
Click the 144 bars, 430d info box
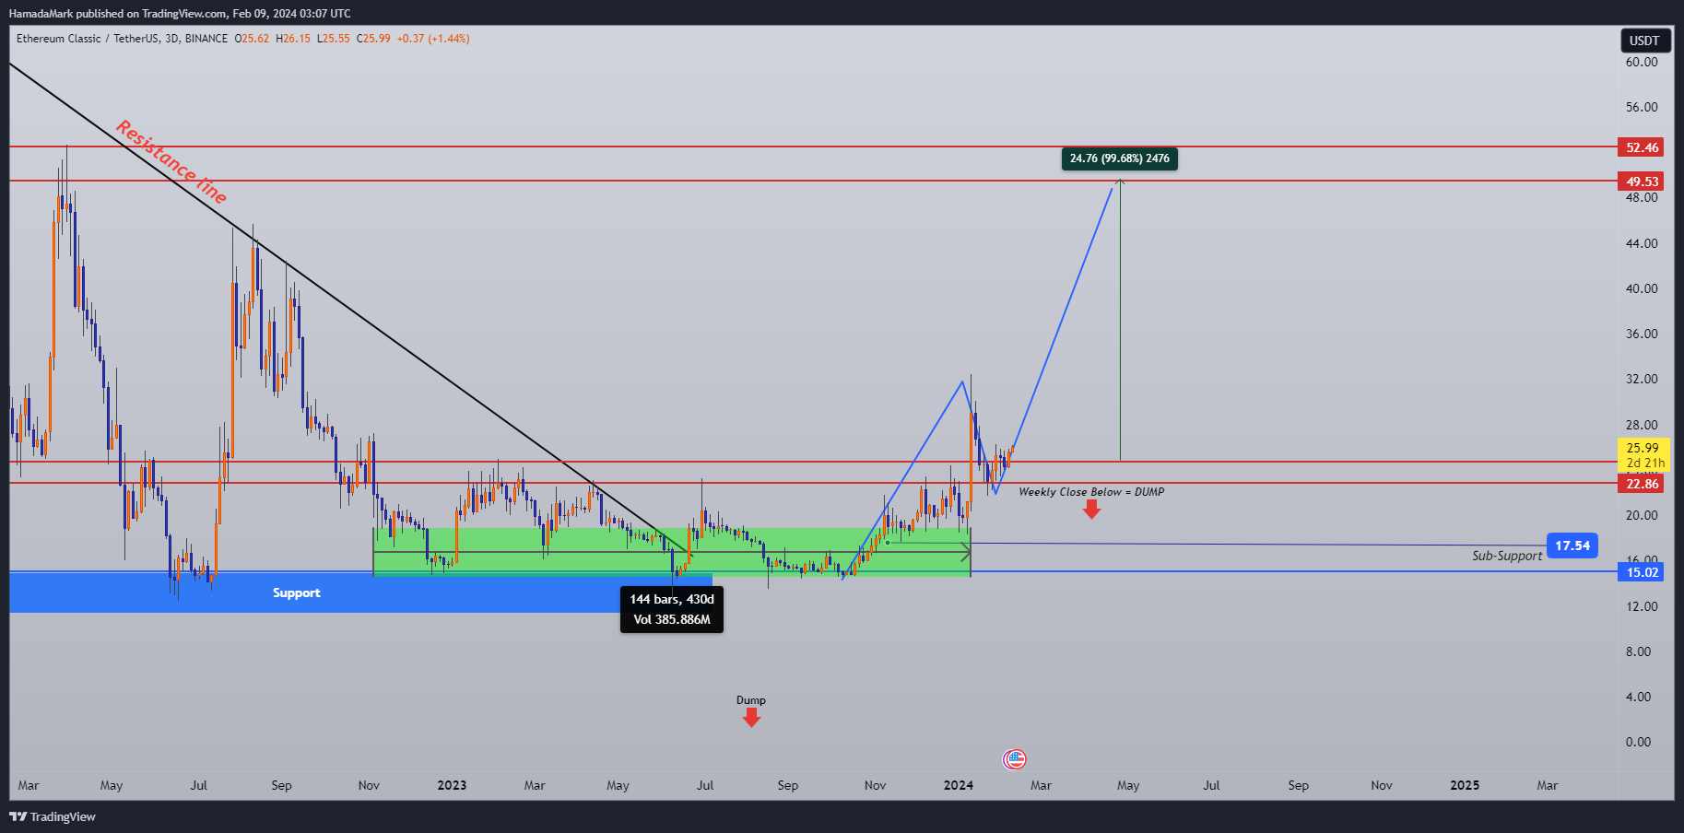(672, 609)
